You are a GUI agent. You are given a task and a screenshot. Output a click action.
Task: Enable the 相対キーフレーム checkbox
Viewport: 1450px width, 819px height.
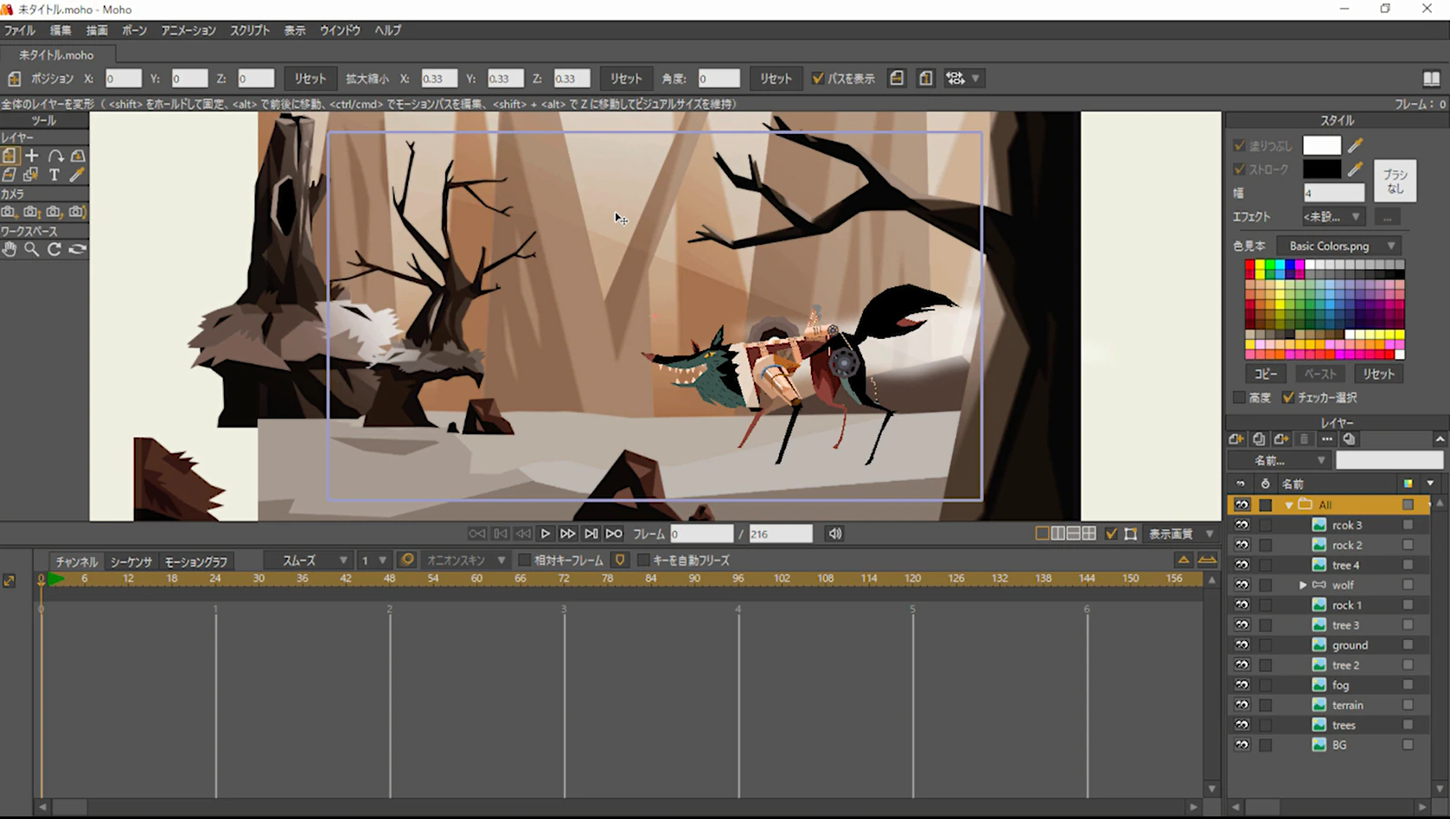[x=524, y=560]
